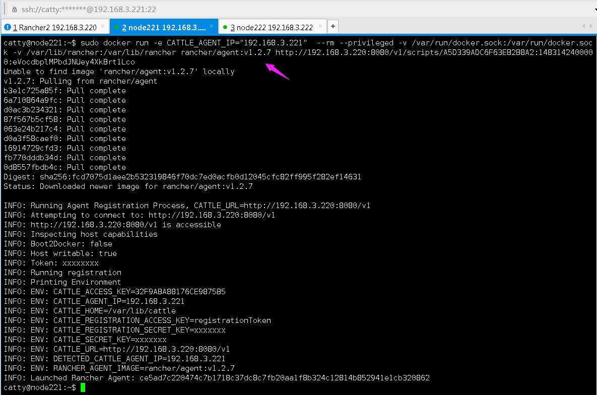This screenshot has height=395, width=597.
Task: Click the DETECTED_CATTLE_AGENT_IP line
Action: pyautogui.click(x=114, y=359)
